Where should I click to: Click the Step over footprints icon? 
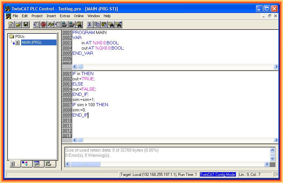click(x=50, y=24)
